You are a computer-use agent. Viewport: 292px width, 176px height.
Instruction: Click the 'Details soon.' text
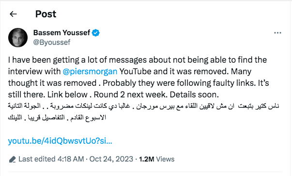[x=194, y=95]
